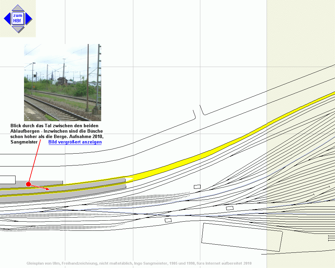
Task: Open the railway tracks photo thumbnail
Action: coord(62,83)
